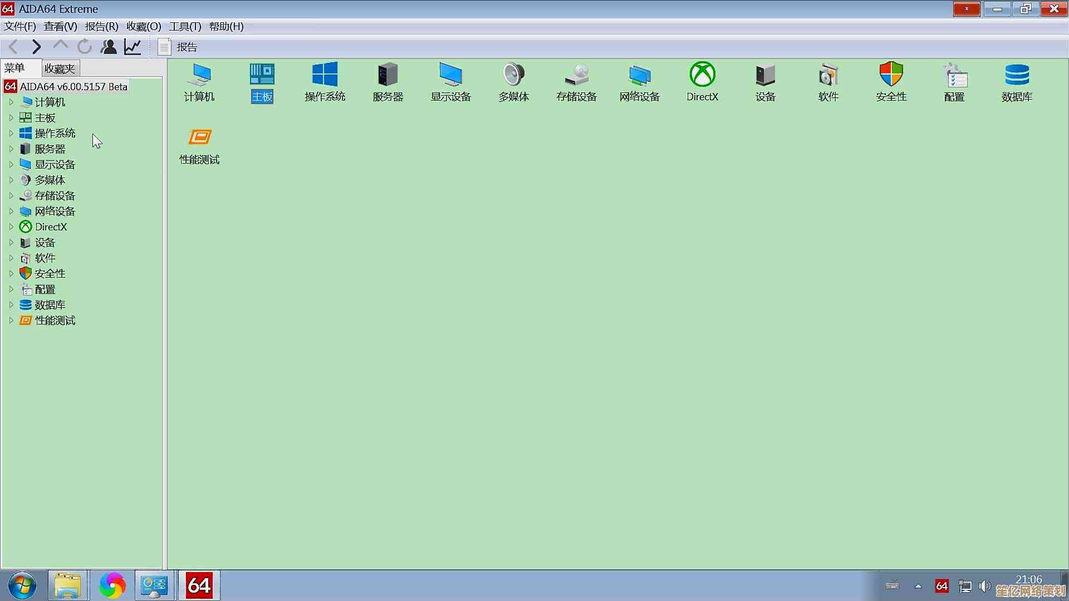
Task: Click the 多媒体 speaker icon in main panel
Action: click(513, 75)
